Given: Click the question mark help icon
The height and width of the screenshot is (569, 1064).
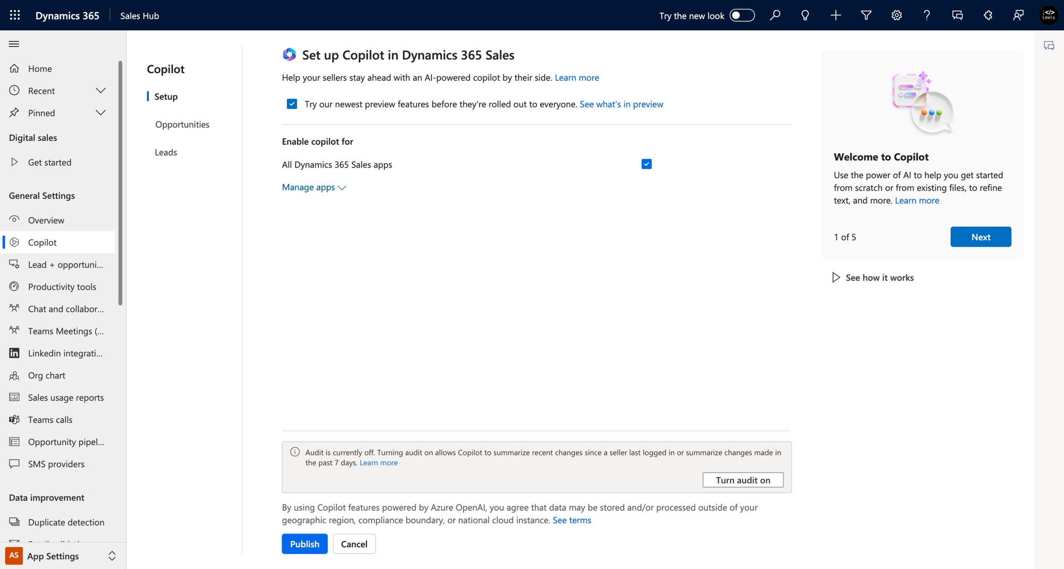Looking at the screenshot, I should point(927,15).
